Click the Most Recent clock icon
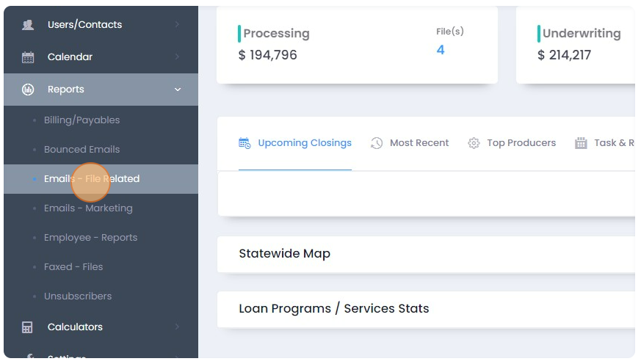This screenshot has width=641, height=364. click(x=377, y=143)
